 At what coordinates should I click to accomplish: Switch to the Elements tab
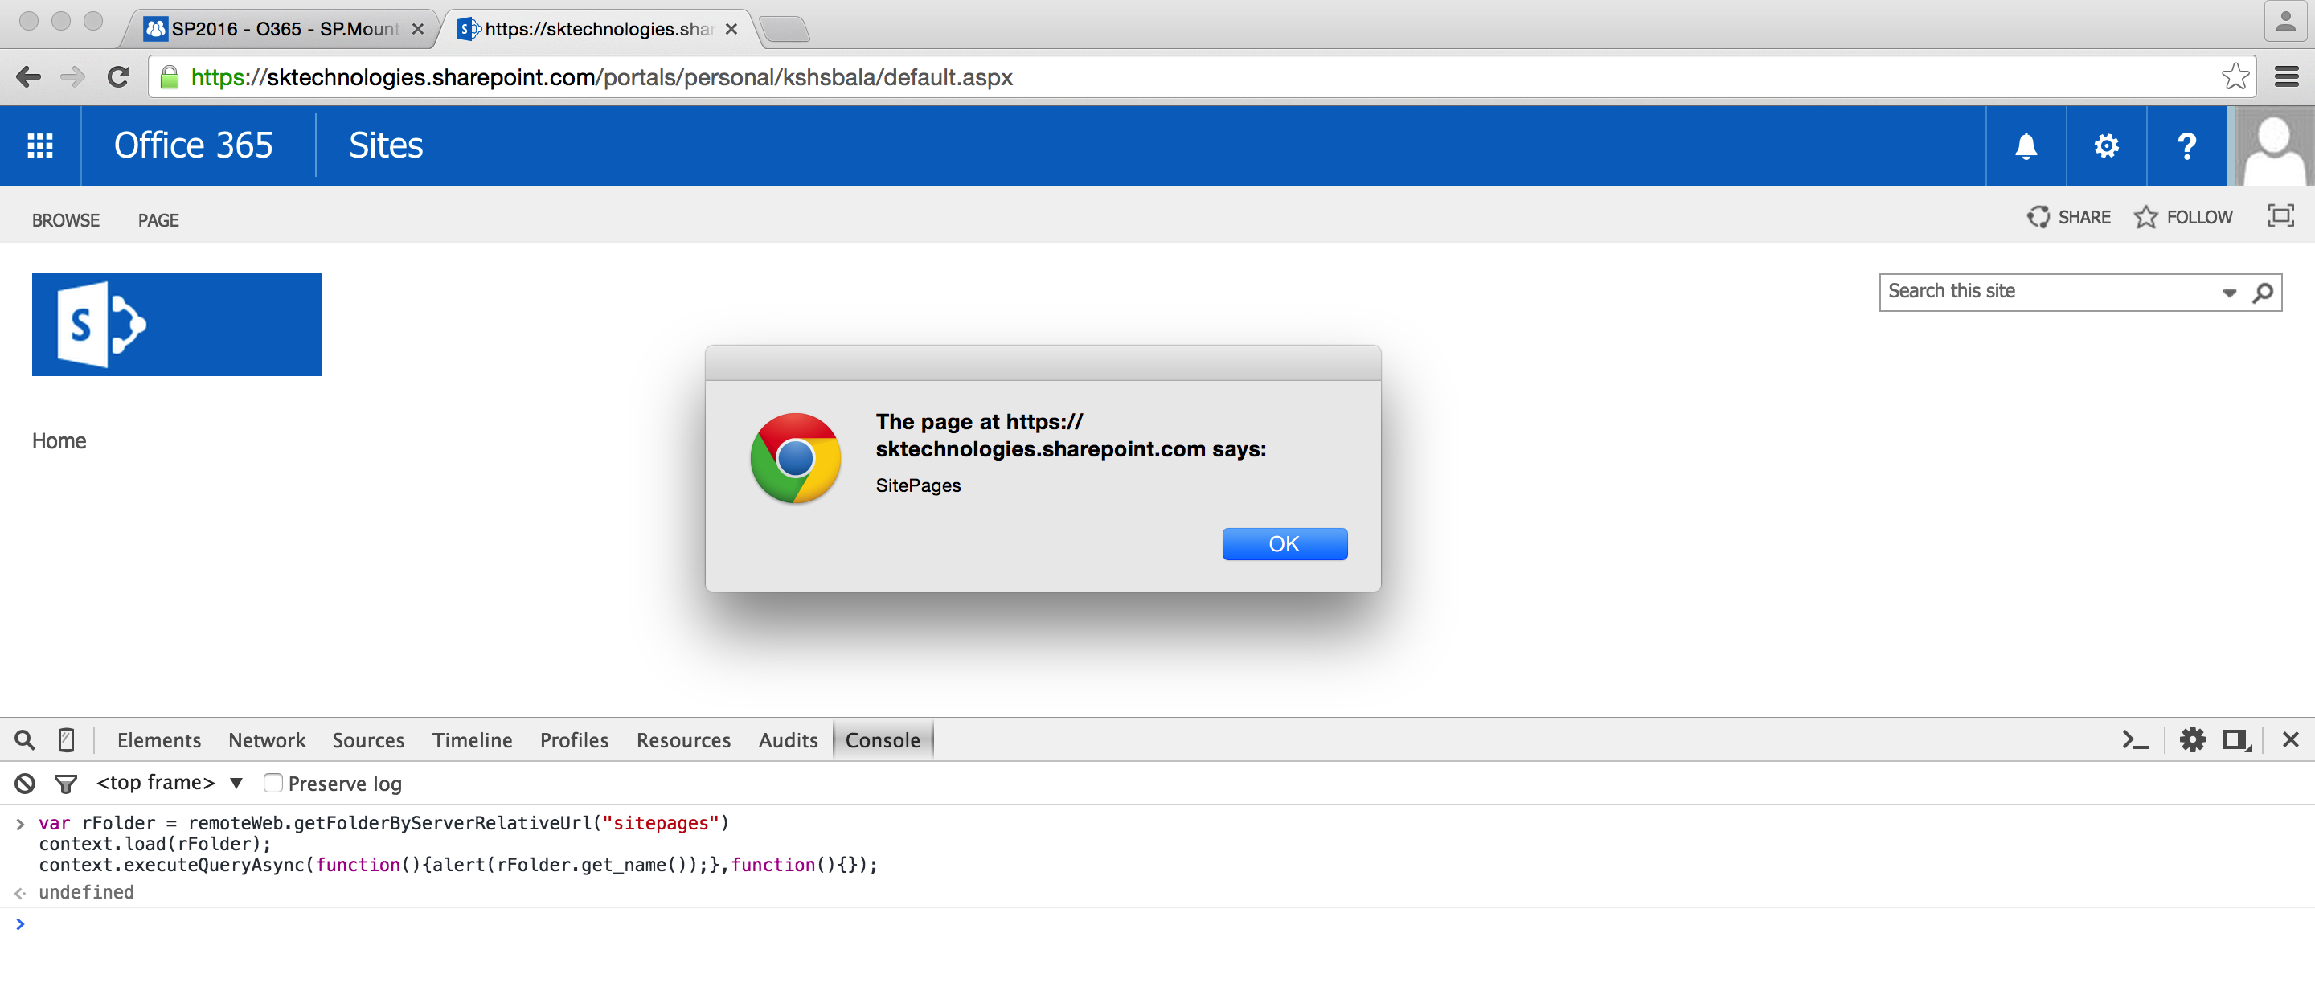coord(159,739)
